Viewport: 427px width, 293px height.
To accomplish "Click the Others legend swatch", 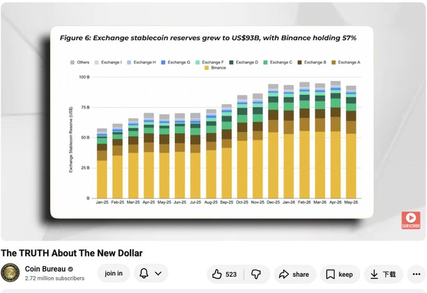I will click(x=72, y=62).
